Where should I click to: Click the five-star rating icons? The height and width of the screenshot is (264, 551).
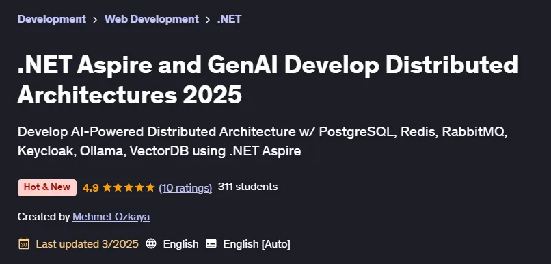tap(129, 187)
